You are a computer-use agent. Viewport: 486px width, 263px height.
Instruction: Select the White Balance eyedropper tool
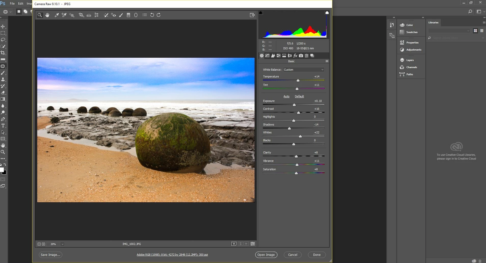point(57,15)
